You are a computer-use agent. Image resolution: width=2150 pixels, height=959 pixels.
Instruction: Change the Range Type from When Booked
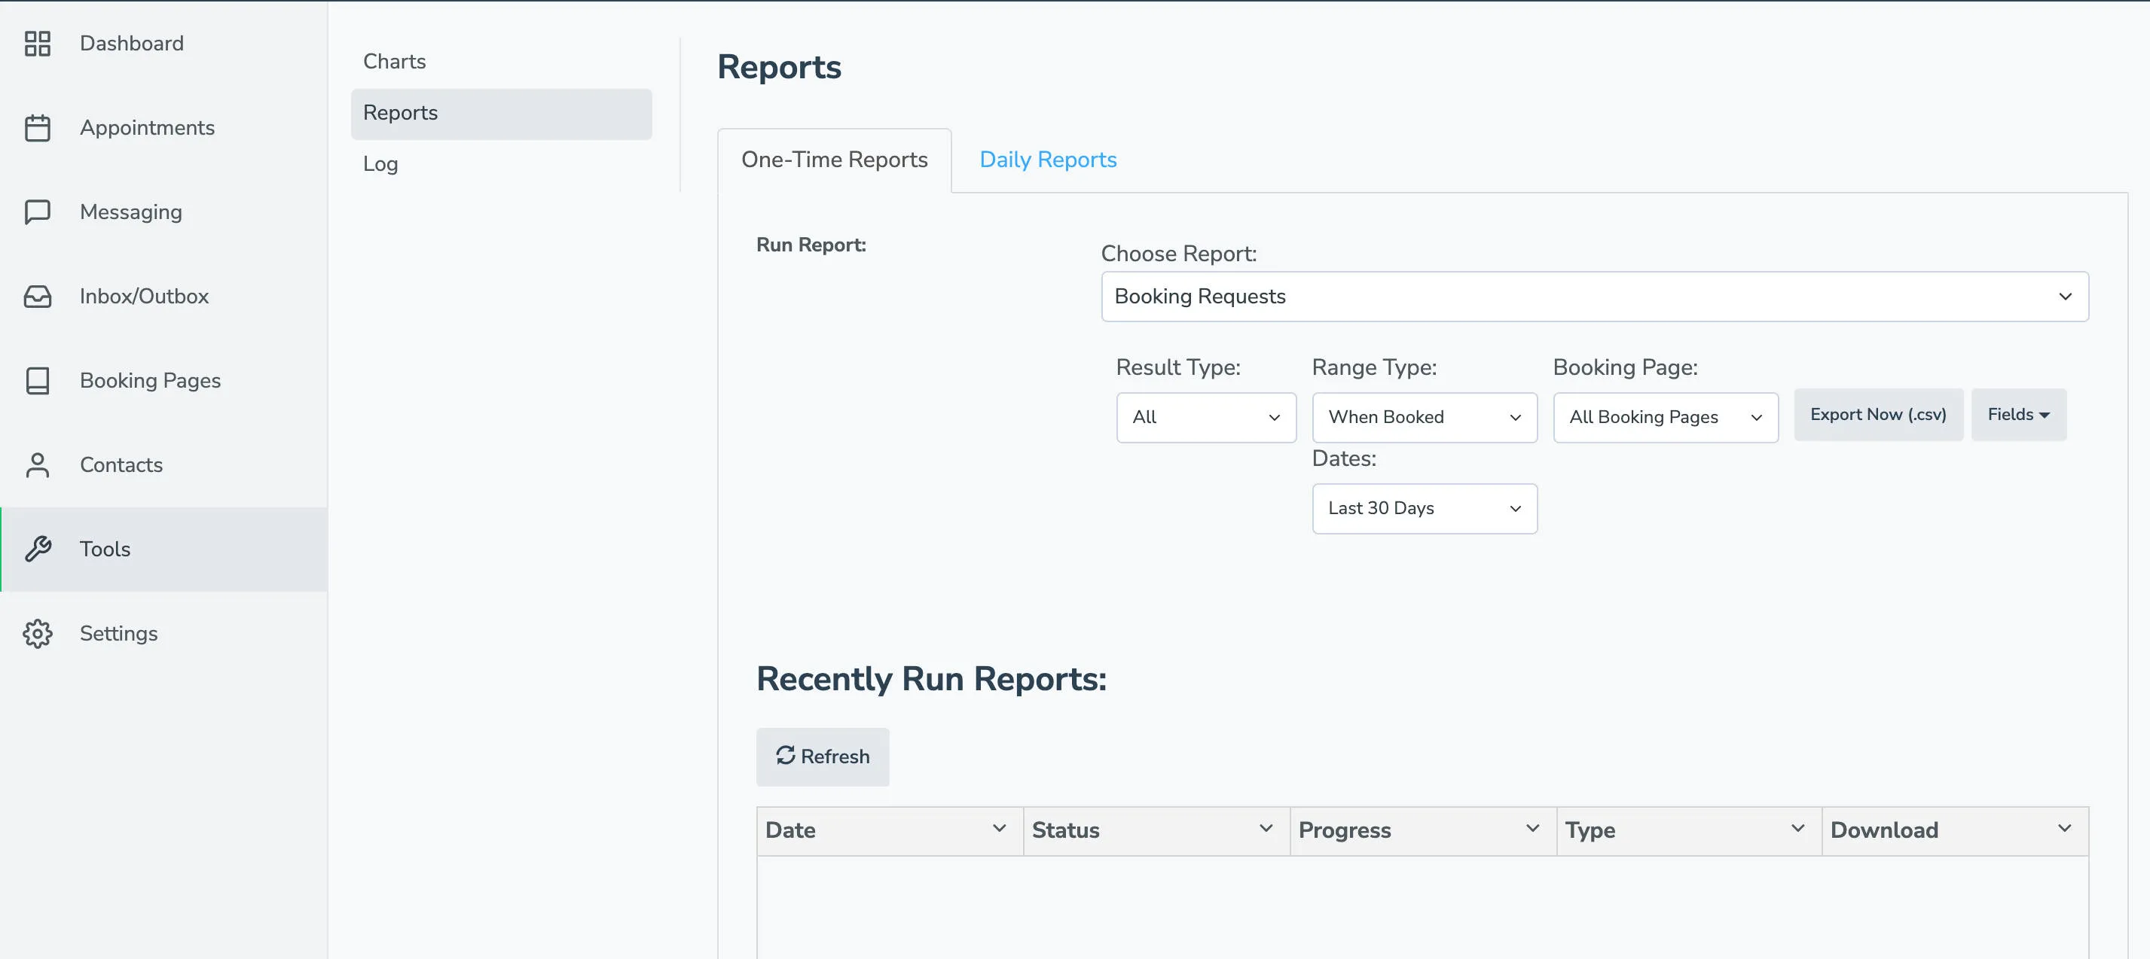(1424, 417)
